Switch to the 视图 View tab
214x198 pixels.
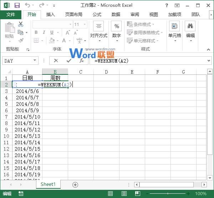(x=154, y=15)
